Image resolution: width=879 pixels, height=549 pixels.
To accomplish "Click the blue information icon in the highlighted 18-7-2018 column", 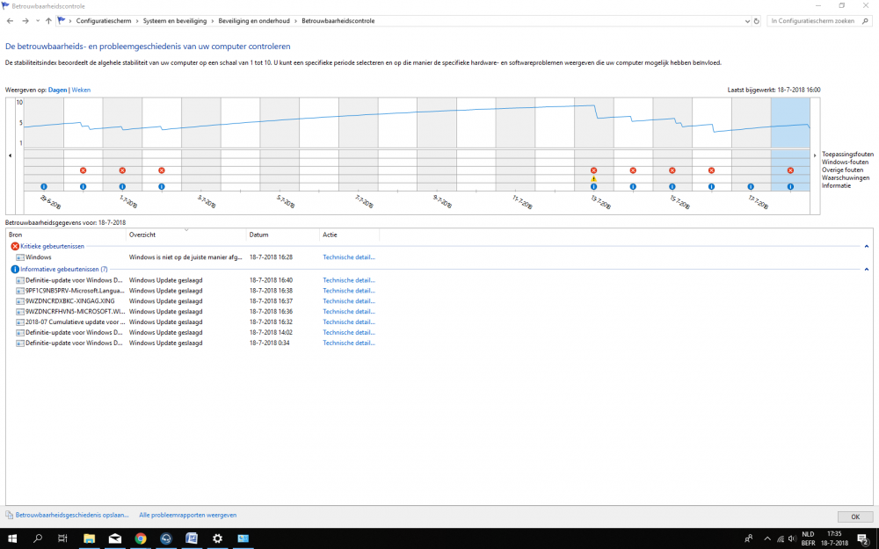I will coord(790,186).
